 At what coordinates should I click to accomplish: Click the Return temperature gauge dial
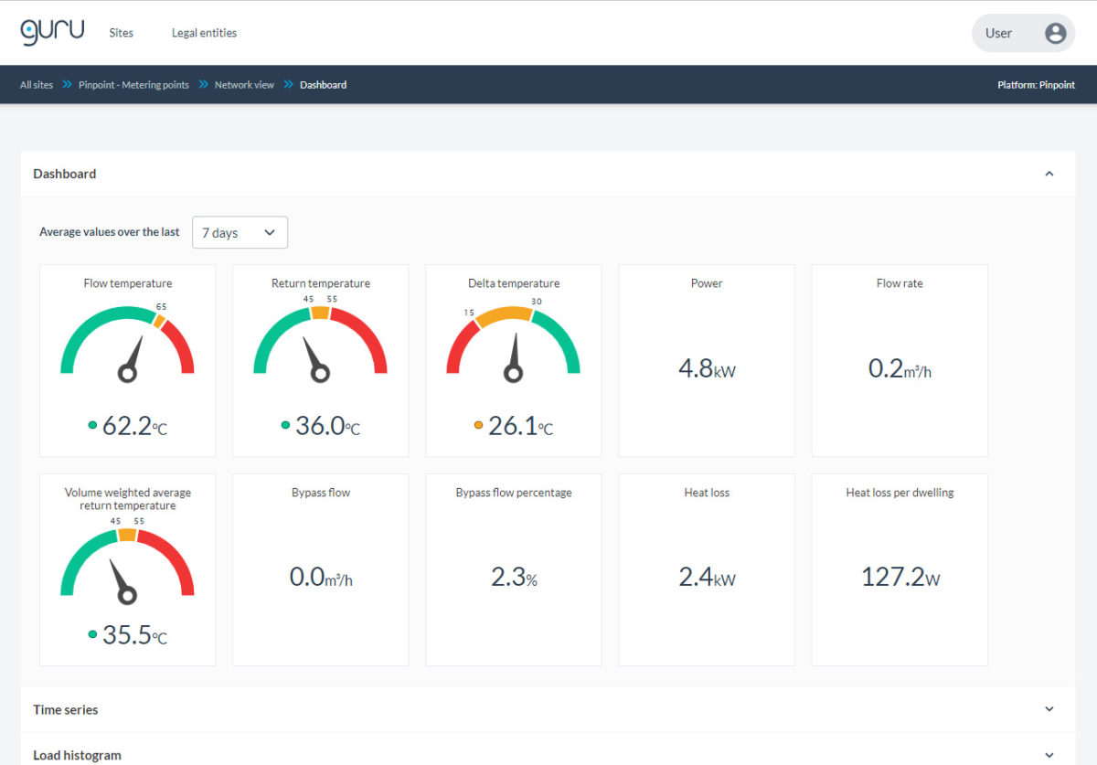coord(320,343)
